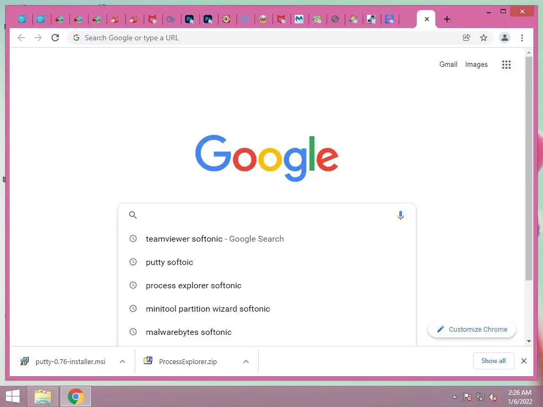Go back to the previous page
543x407 pixels.
click(x=21, y=38)
